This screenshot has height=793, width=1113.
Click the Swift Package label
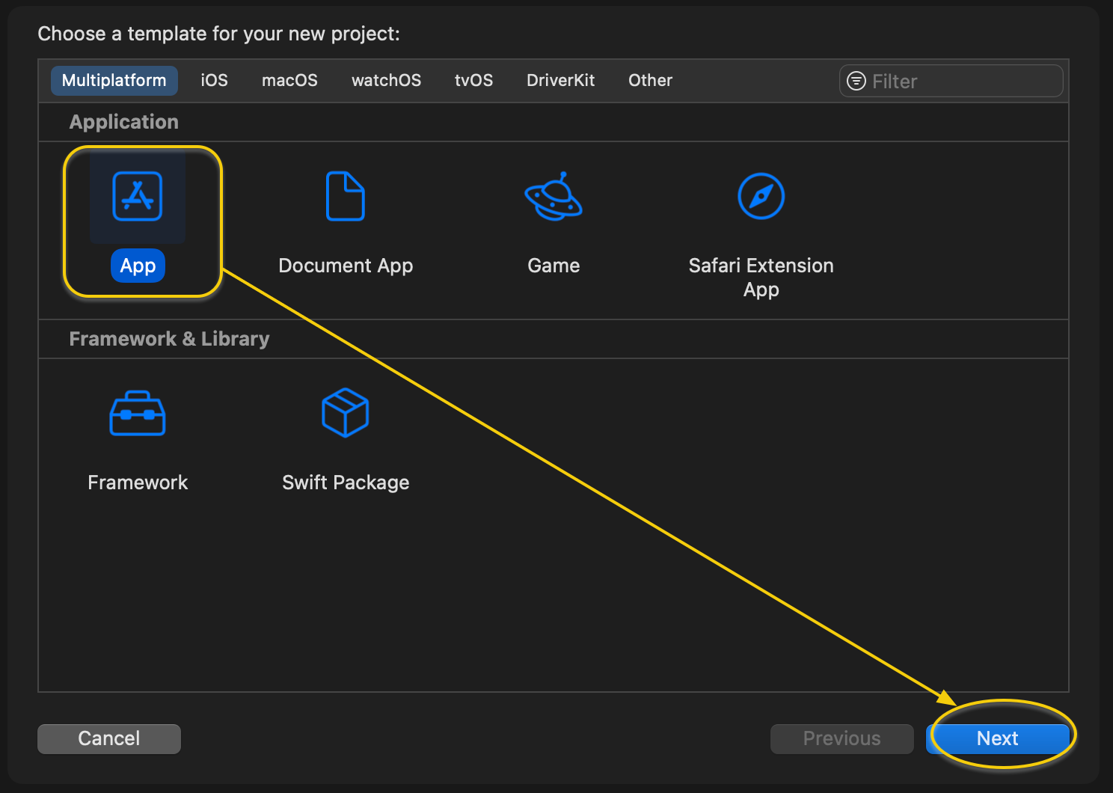click(346, 483)
